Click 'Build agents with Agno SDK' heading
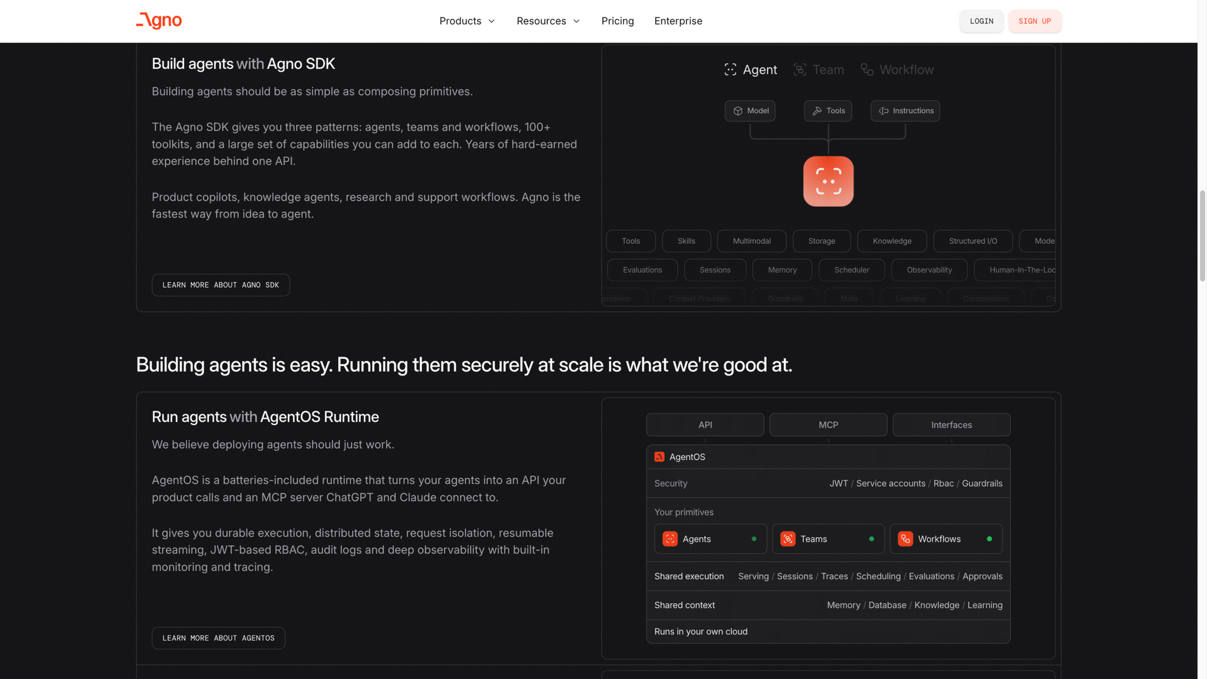The height and width of the screenshot is (679, 1207). coord(243,64)
